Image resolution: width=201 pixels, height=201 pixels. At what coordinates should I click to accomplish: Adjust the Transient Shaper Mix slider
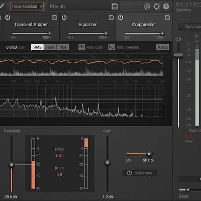[x=49, y=33]
